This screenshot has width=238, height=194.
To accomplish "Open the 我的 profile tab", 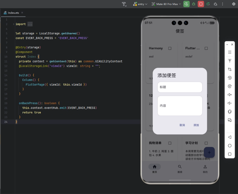I will click(205, 169).
